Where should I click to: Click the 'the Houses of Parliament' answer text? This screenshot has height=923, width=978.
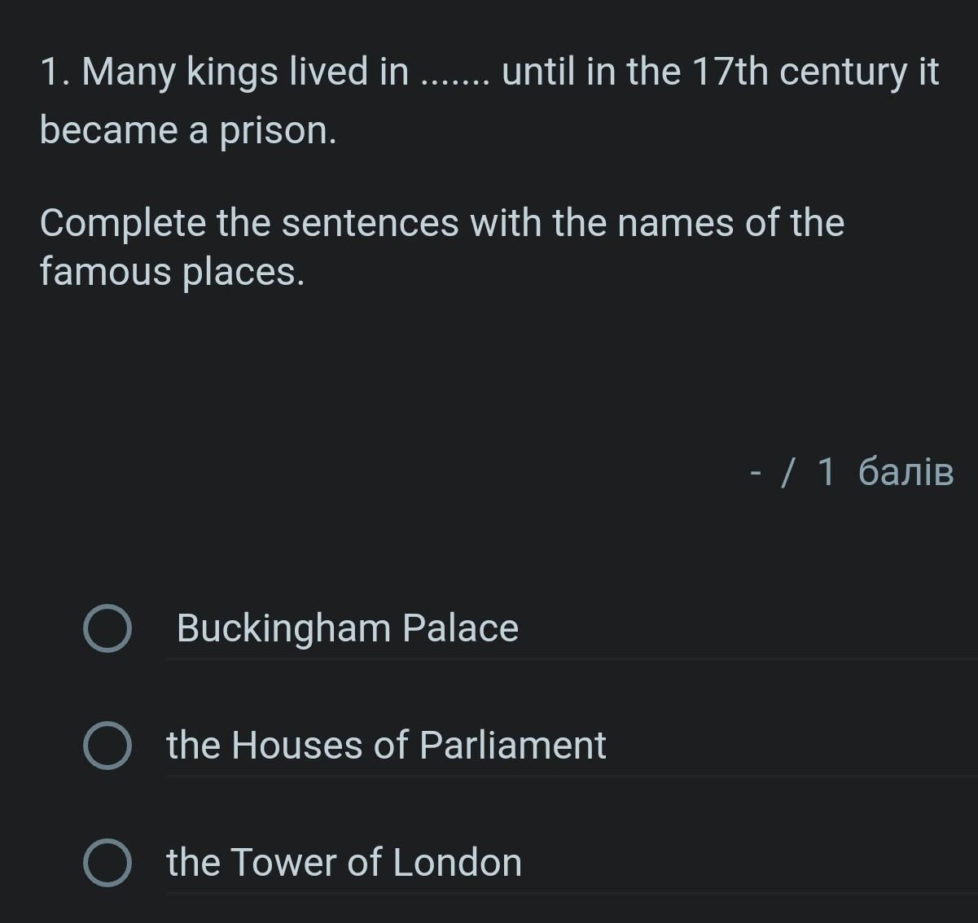(386, 745)
